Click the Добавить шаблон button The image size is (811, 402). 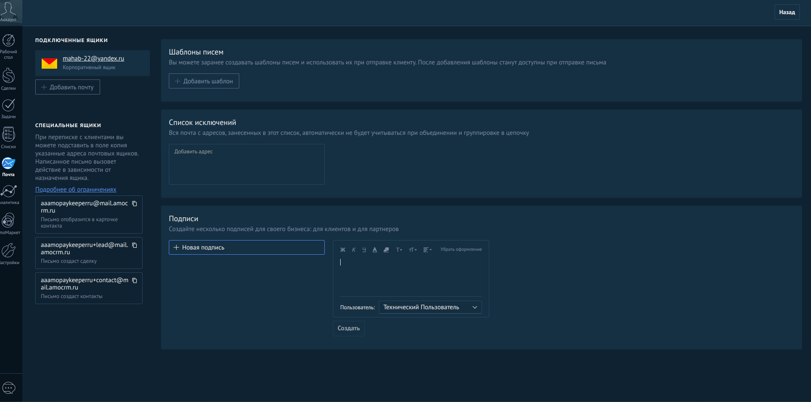coord(204,81)
